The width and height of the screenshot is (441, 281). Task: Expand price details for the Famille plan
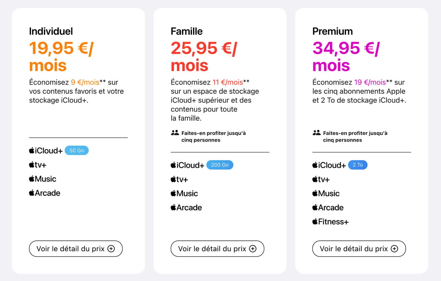pyautogui.click(x=217, y=249)
